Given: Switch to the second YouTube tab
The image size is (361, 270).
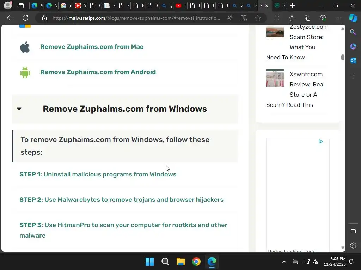Looking at the screenshot, I should pyautogui.click(x=181, y=6).
